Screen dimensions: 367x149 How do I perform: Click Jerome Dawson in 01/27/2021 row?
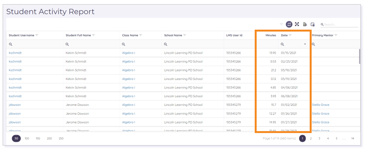[77, 122]
